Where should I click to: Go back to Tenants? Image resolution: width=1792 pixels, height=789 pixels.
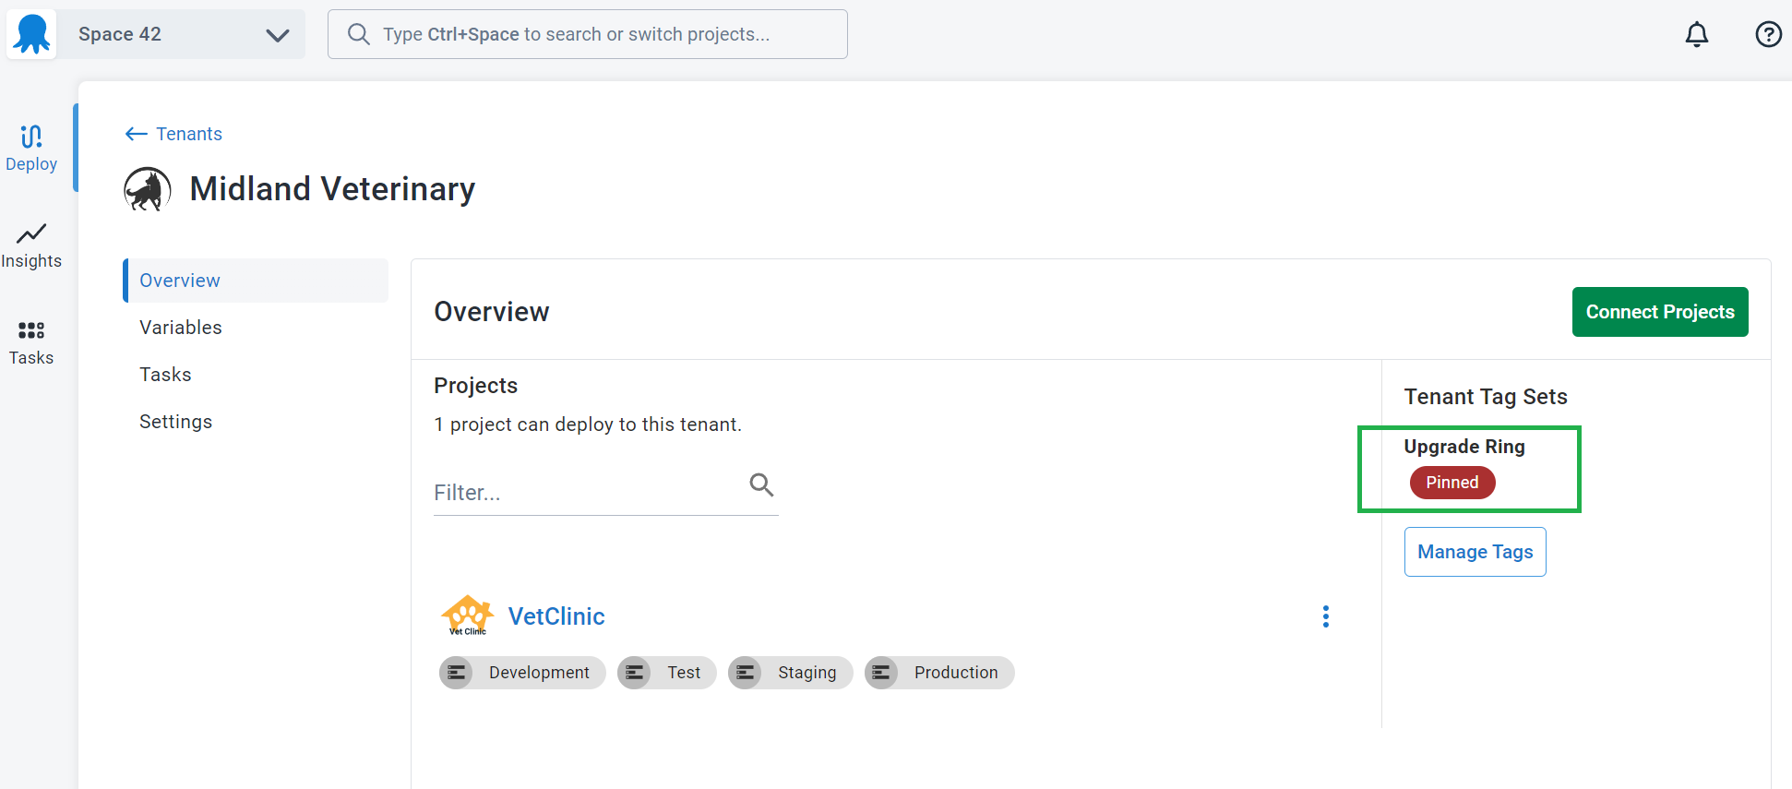click(x=173, y=134)
